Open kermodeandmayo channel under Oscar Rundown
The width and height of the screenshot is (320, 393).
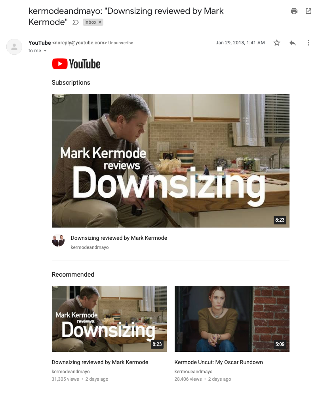(x=193, y=372)
